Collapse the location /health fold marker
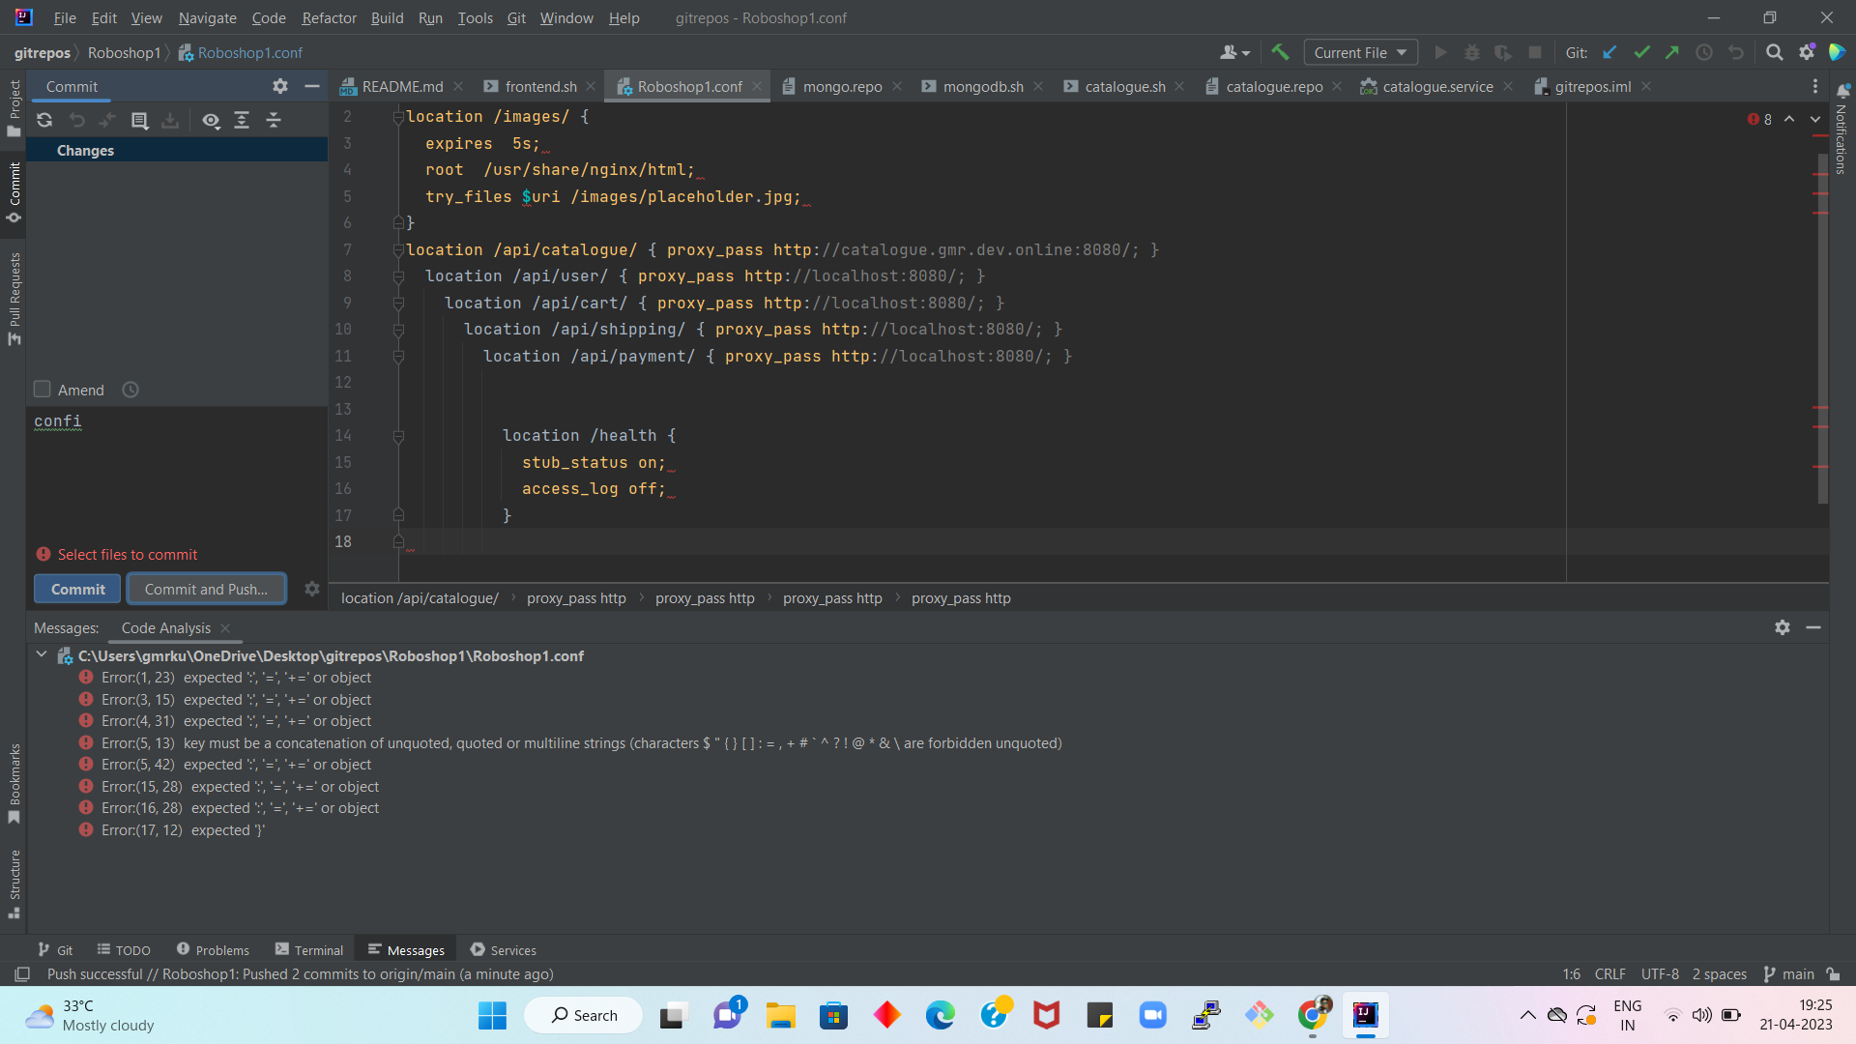Image resolution: width=1856 pixels, height=1044 pixels. (397, 437)
